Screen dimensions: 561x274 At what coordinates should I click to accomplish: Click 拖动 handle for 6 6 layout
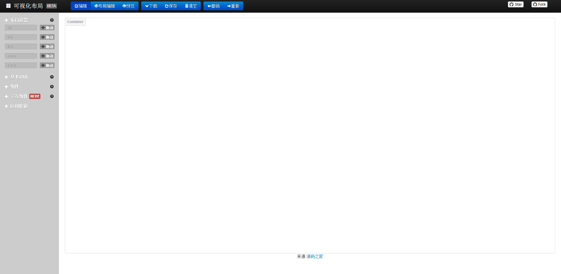[x=47, y=37]
